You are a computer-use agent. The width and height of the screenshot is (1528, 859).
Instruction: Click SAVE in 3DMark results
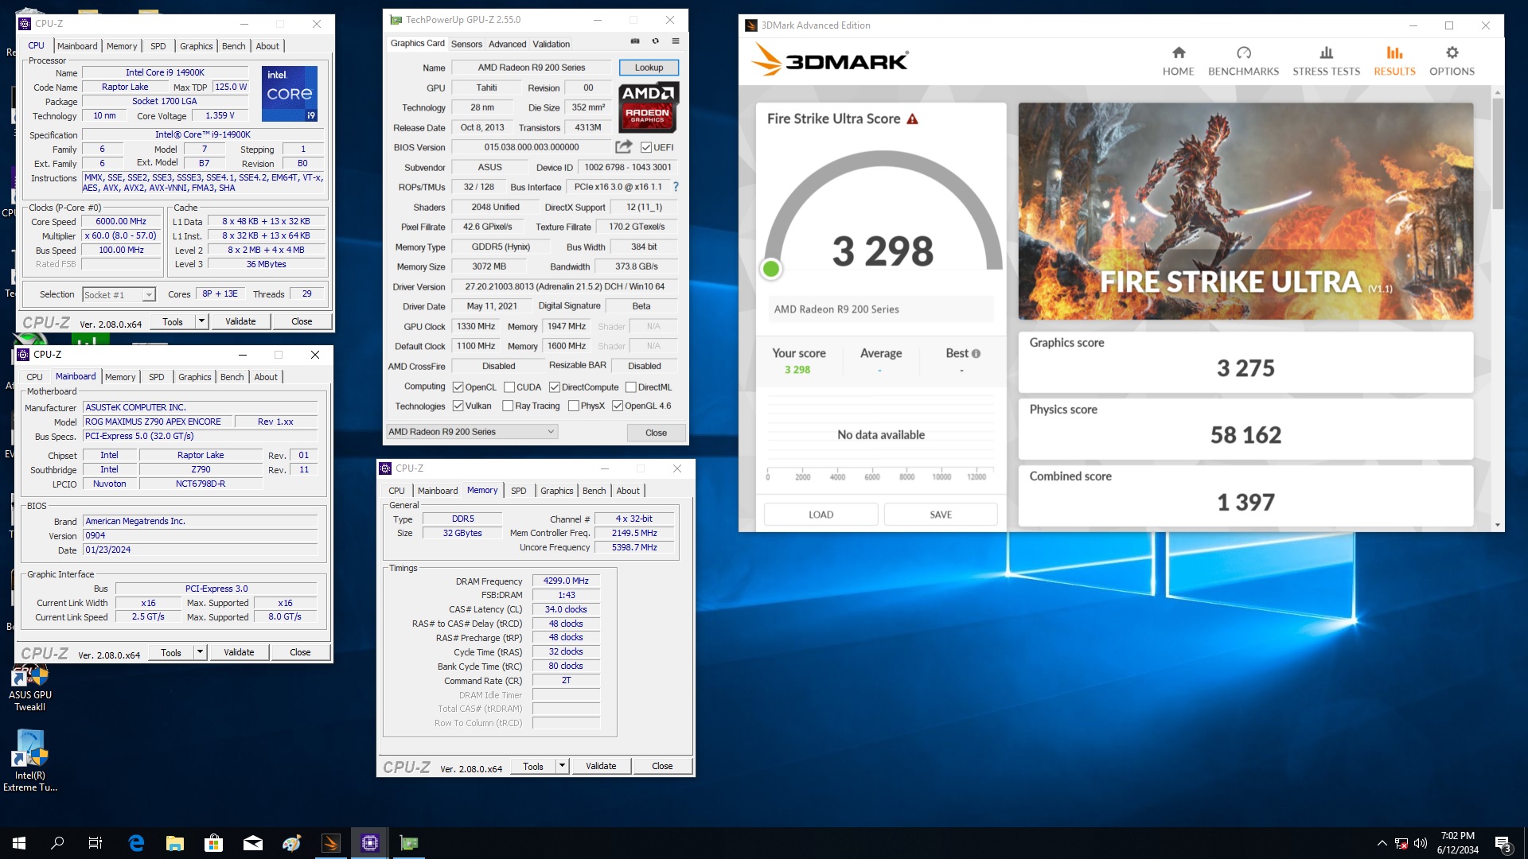tap(941, 515)
